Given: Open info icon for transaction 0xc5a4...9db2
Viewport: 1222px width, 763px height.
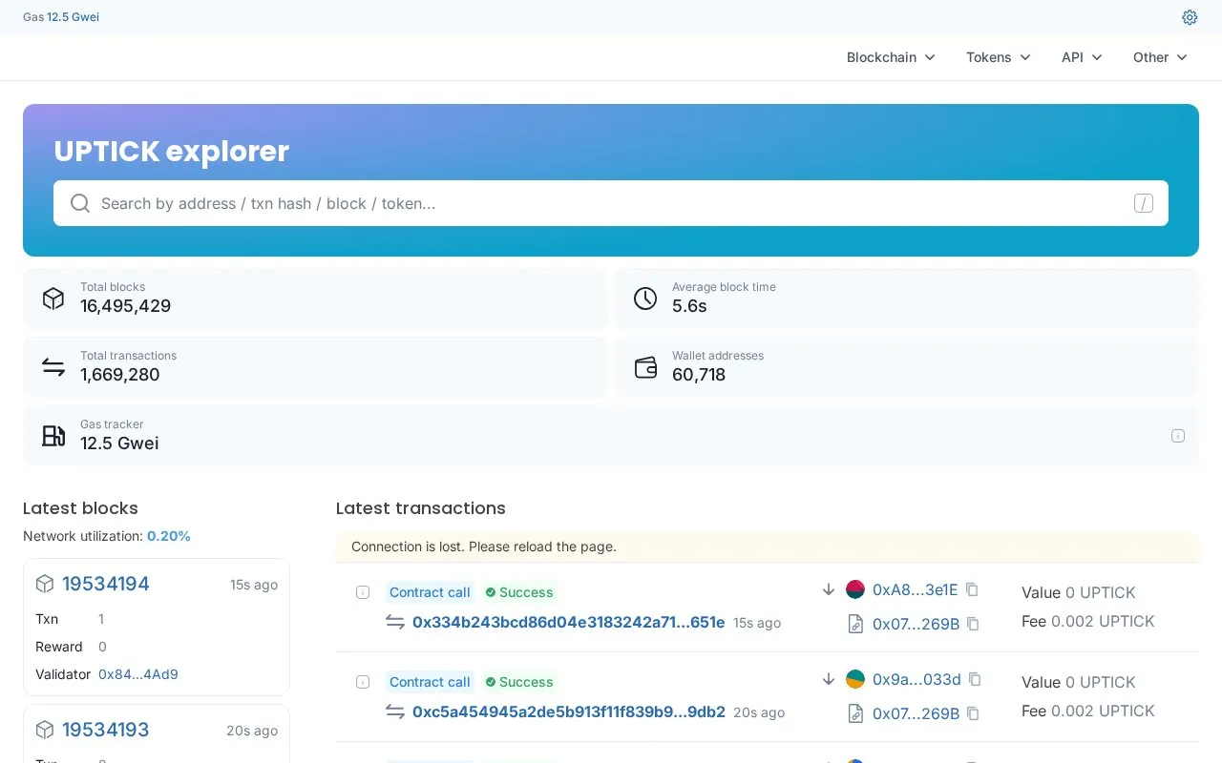Looking at the screenshot, I should pos(363,682).
